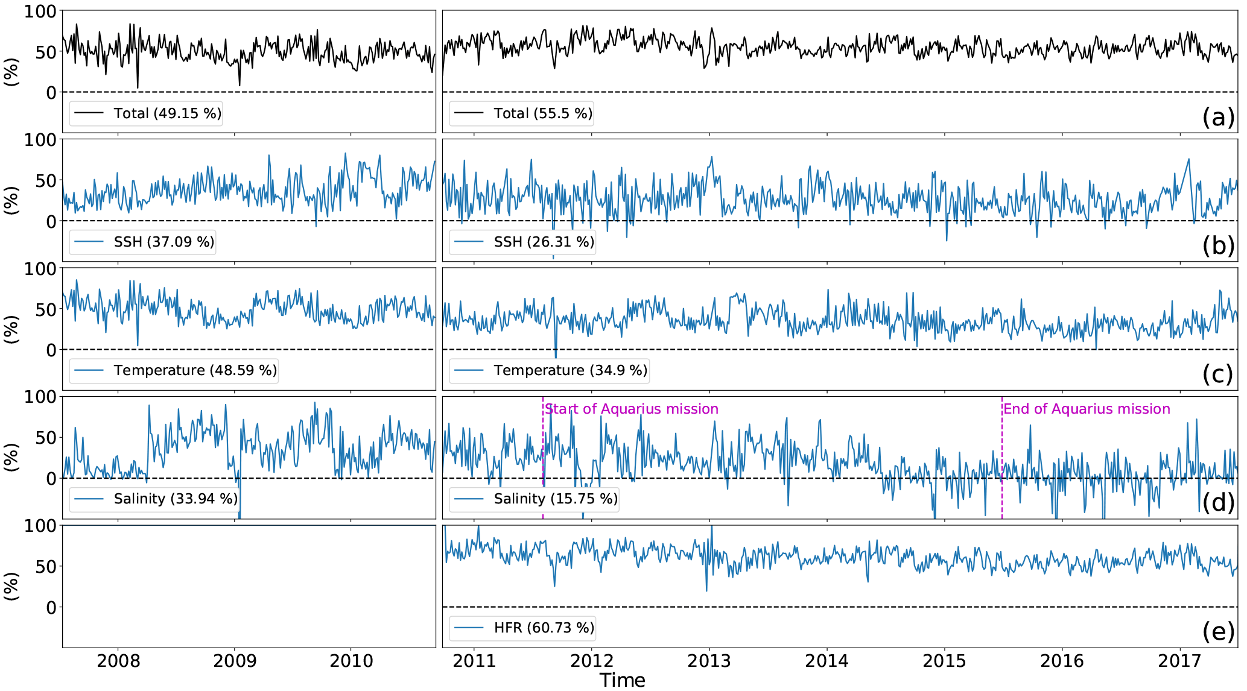Image resolution: width=1247 pixels, height=691 pixels.
Task: Click the Start of Aquarius mission label
Action: (632, 409)
